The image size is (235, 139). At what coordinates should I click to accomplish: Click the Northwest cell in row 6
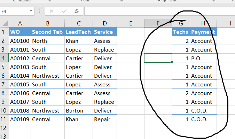tap(48, 76)
